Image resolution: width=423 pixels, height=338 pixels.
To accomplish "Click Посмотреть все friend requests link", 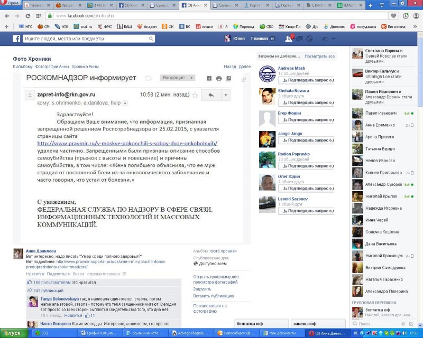I will [319, 56].
